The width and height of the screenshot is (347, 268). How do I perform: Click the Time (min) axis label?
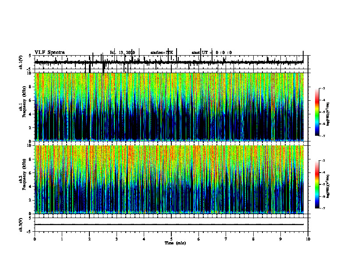175,243
